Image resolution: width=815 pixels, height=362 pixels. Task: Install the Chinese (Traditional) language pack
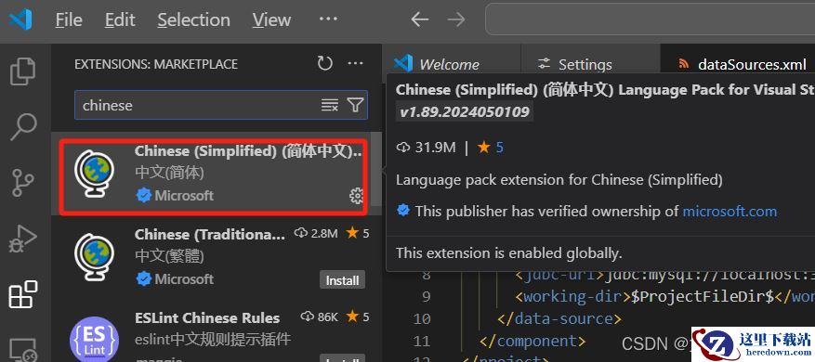point(342,280)
